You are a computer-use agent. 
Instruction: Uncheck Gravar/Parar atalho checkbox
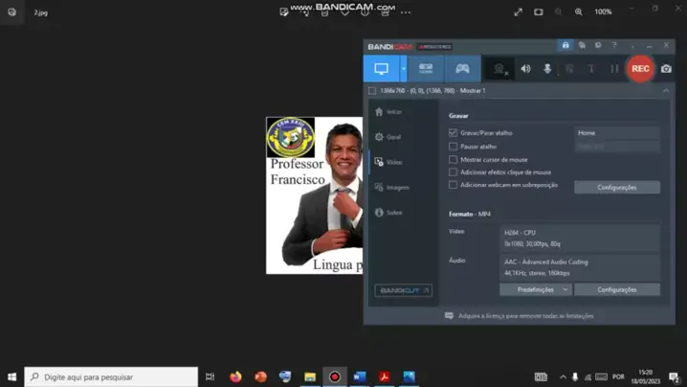click(454, 133)
